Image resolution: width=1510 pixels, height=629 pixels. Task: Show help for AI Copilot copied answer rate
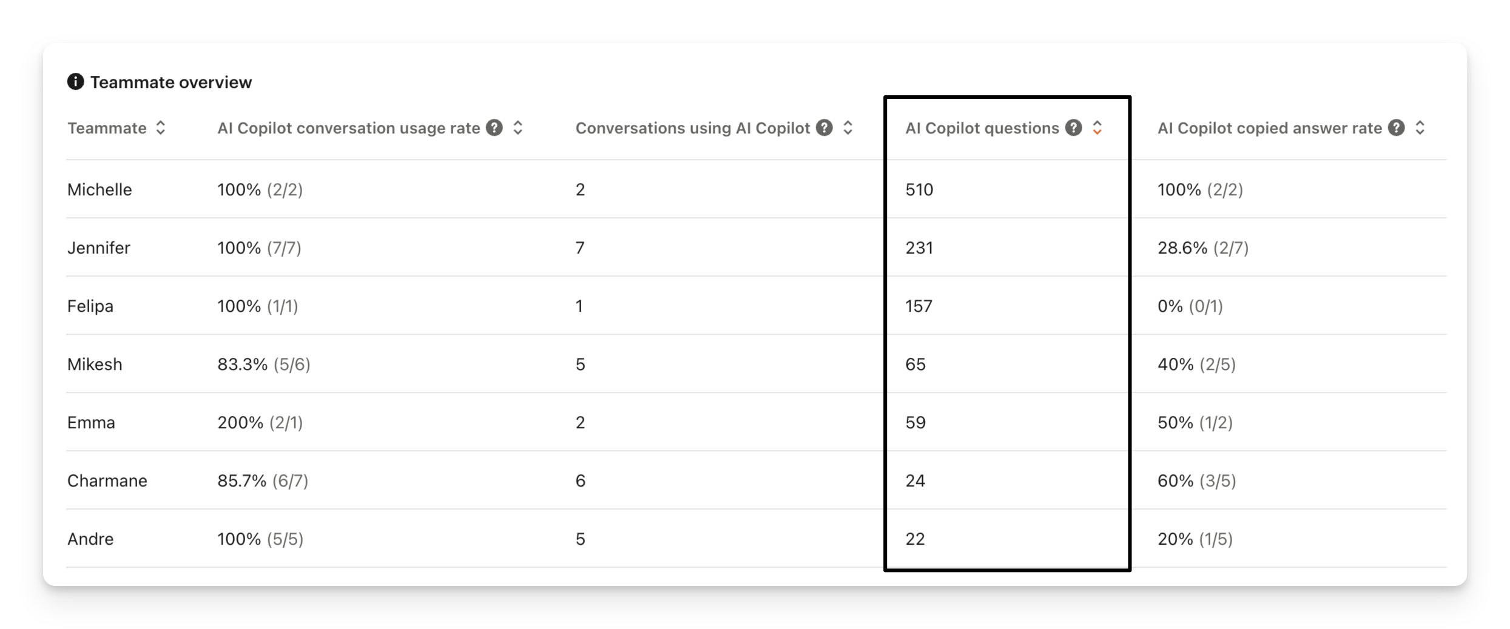tap(1397, 128)
